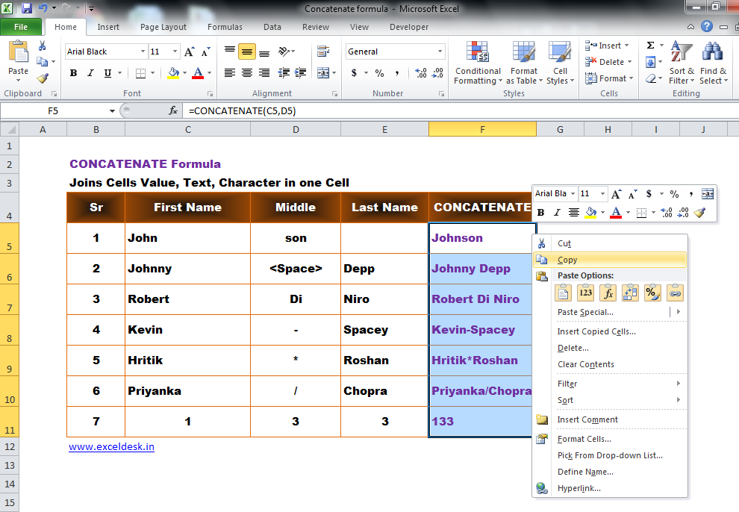739x512 pixels.
Task: Pick Paste Formulas (fx) option in context menu
Action: tap(607, 293)
